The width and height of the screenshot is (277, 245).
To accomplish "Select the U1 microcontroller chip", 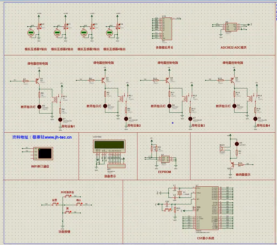I will point(207,208).
